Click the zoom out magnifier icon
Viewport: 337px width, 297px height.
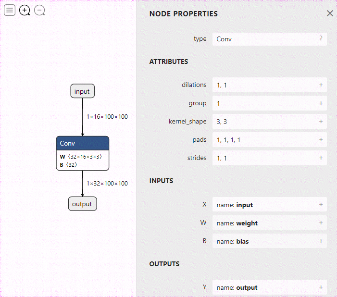coord(39,10)
